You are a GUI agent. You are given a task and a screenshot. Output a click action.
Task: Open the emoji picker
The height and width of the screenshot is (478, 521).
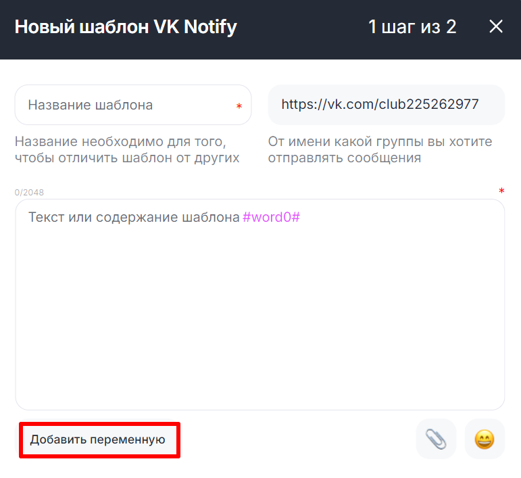pyautogui.click(x=485, y=439)
